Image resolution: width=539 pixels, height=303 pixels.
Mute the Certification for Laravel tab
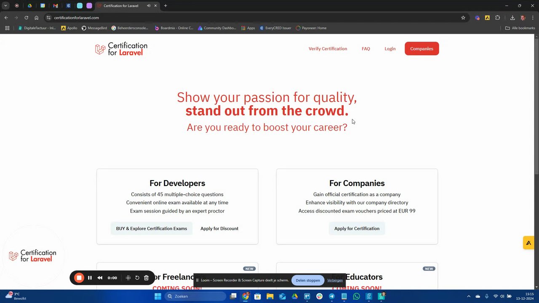(149, 6)
